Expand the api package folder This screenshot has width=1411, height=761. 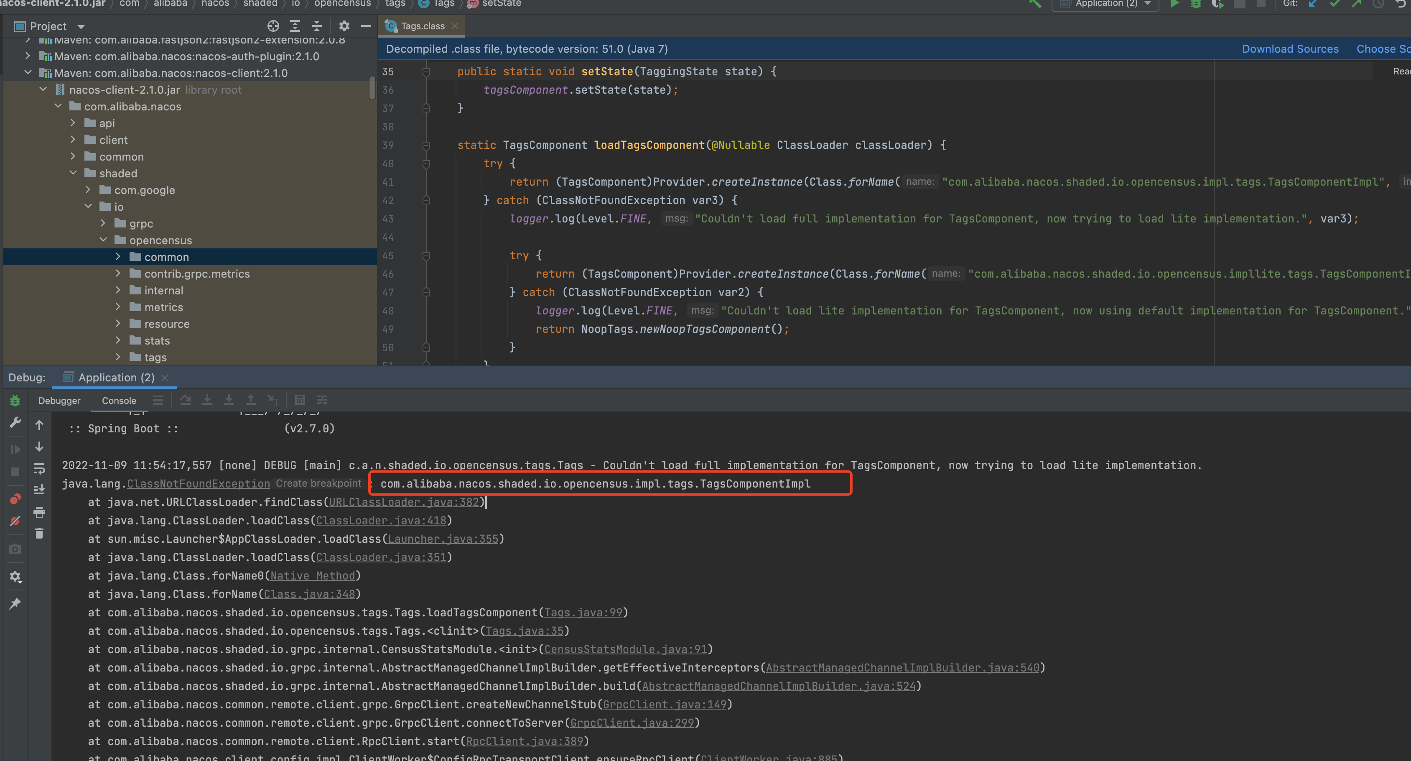pos(73,123)
